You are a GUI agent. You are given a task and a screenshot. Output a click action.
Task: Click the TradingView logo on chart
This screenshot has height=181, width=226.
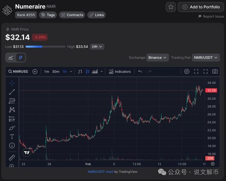pyautogui.click(x=27, y=152)
